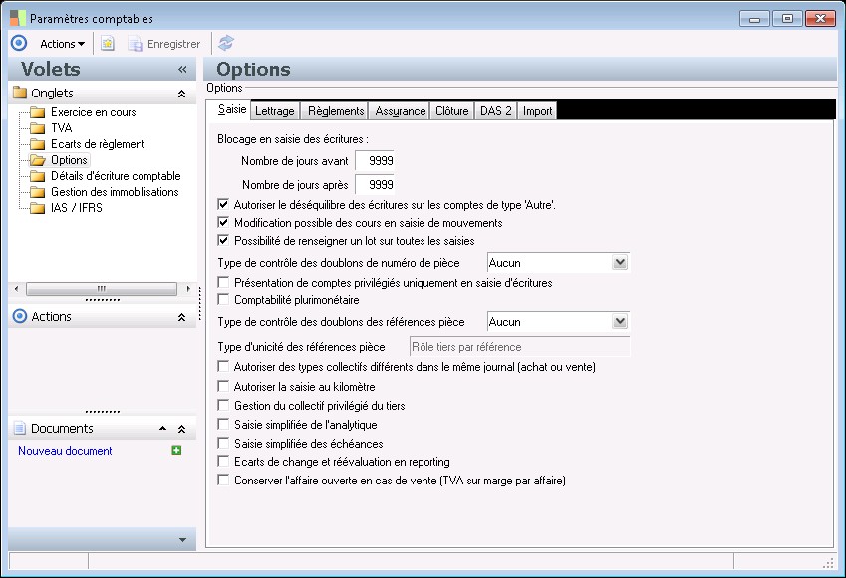
Task: Click the Nouveau document link
Action: coord(65,451)
